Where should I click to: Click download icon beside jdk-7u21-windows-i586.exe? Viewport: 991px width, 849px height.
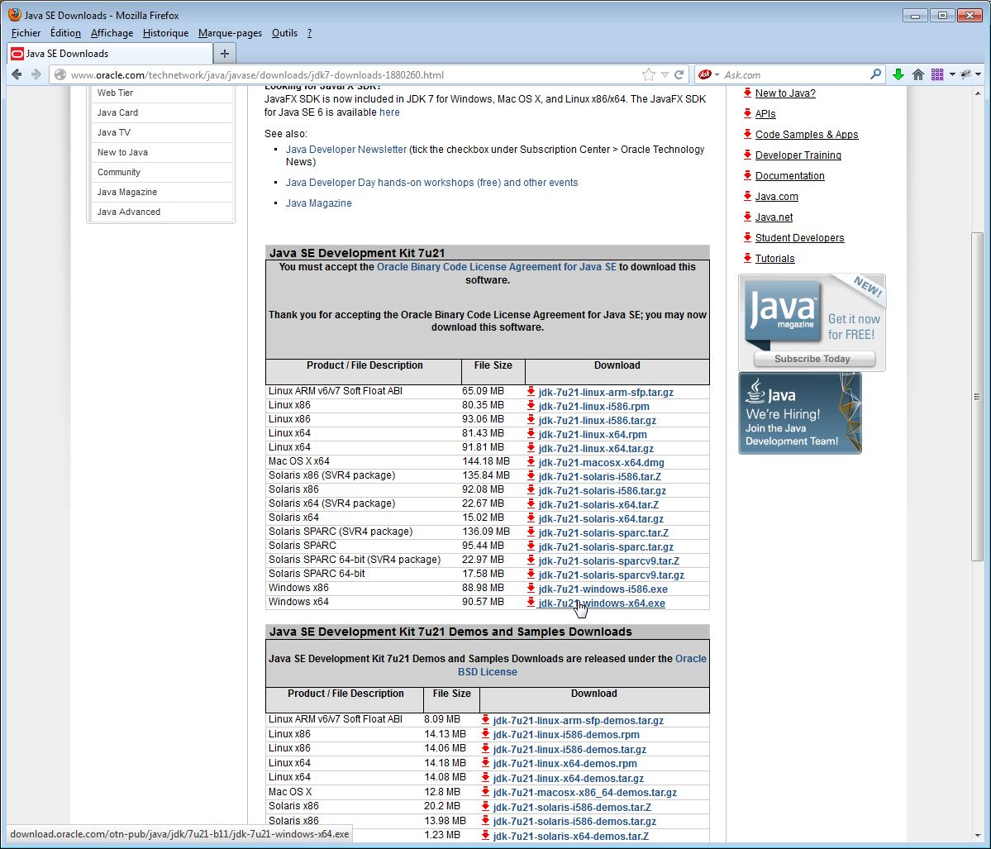point(531,589)
